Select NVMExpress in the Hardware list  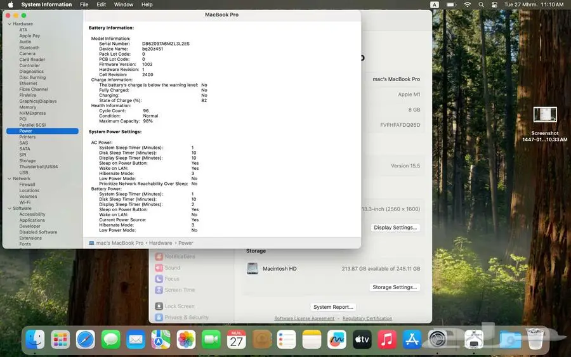click(32, 113)
